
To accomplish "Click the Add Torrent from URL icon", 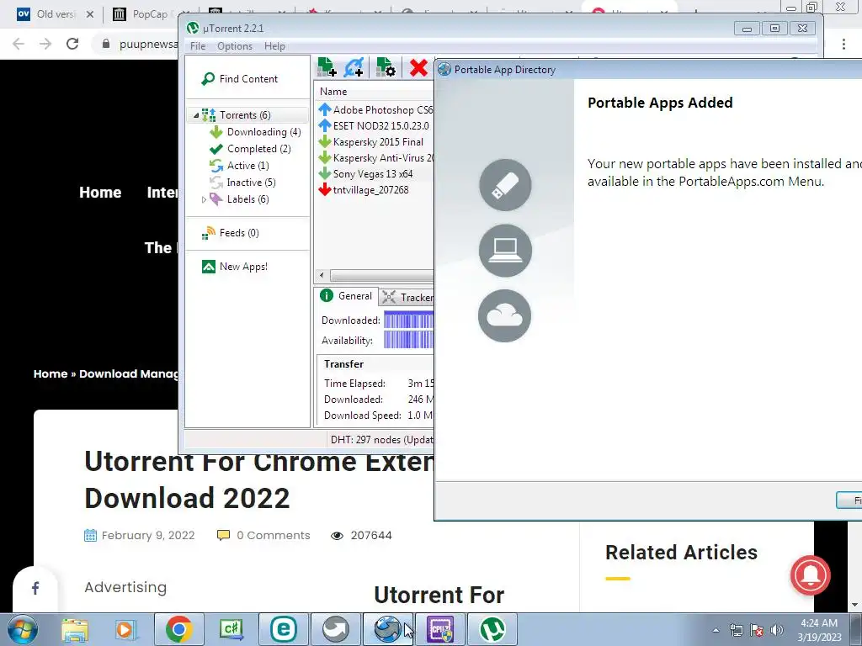I will (354, 67).
